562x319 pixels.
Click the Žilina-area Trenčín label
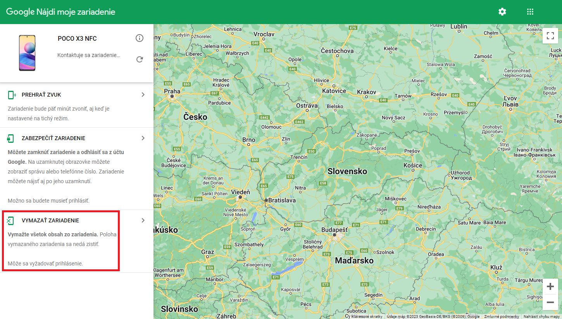[299, 157]
